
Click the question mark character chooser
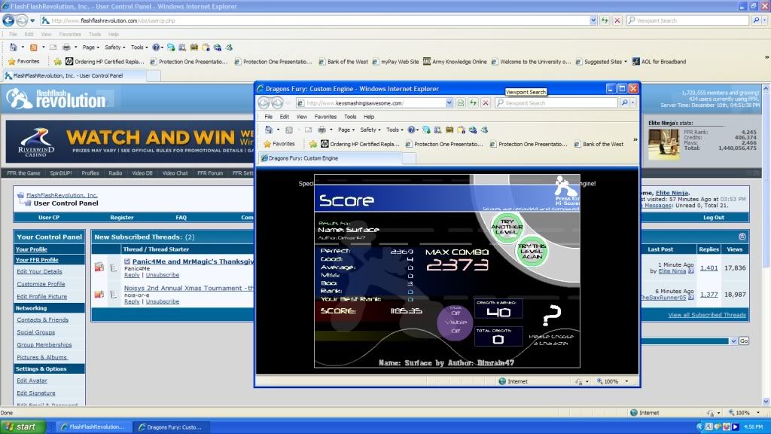pyautogui.click(x=552, y=316)
